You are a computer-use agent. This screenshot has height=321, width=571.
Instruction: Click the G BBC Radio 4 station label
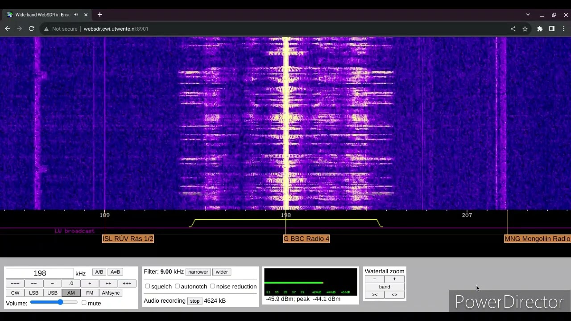306,239
